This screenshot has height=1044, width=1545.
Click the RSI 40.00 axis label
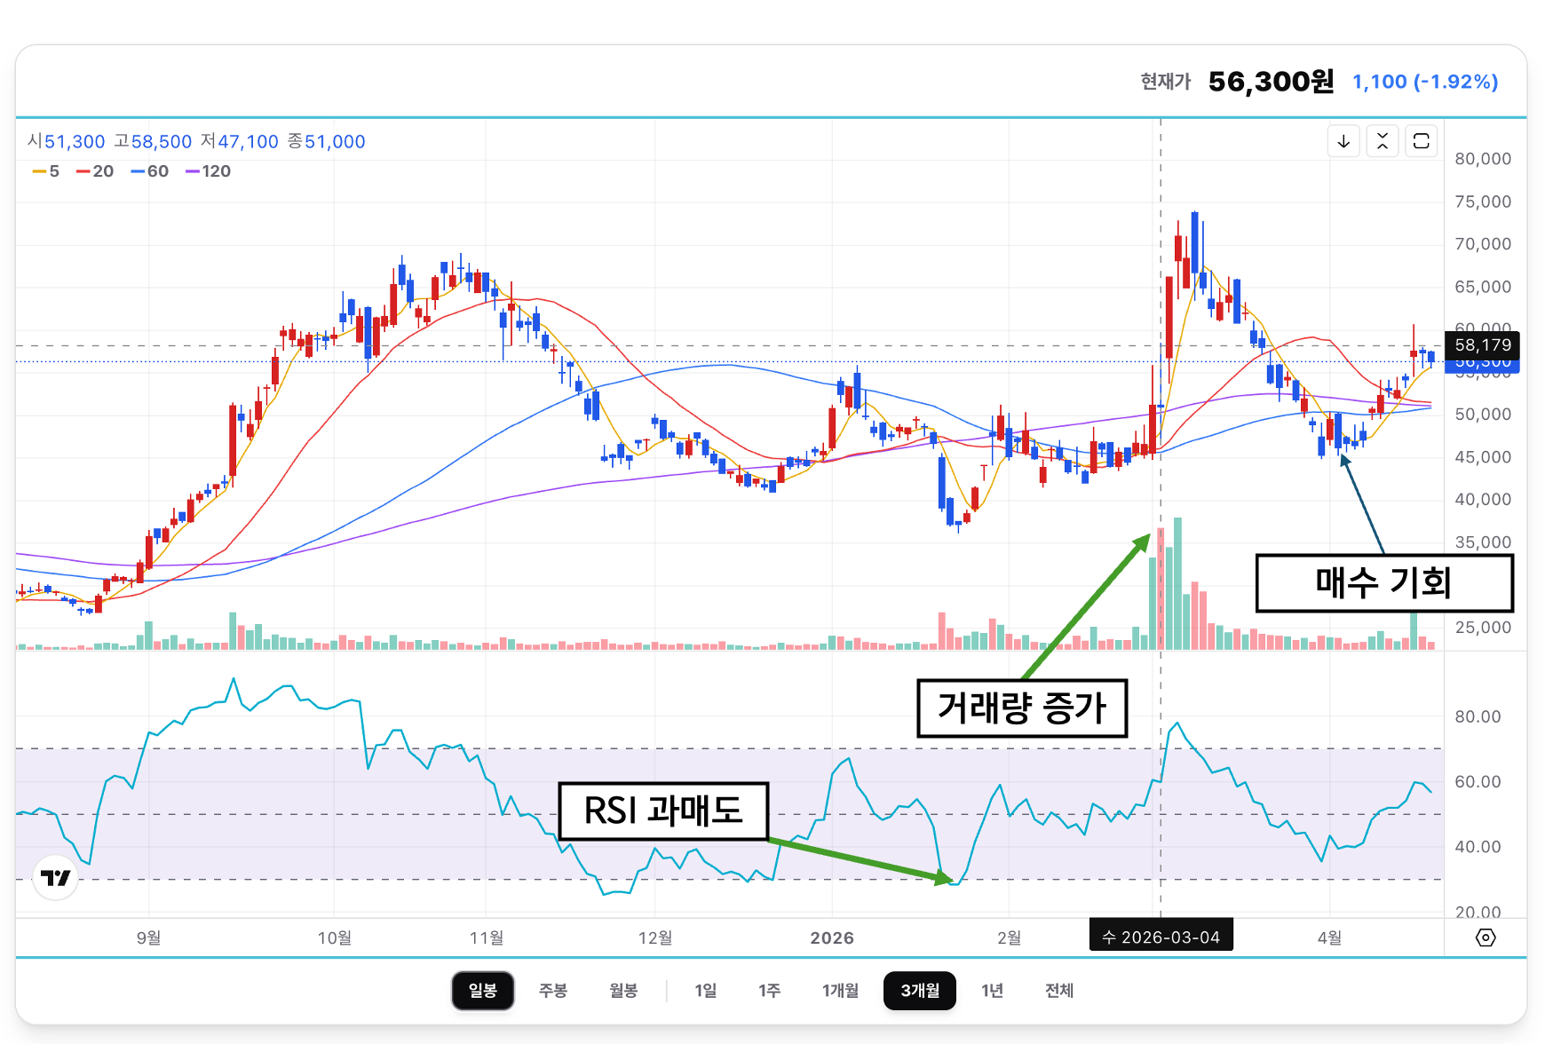pos(1478,847)
